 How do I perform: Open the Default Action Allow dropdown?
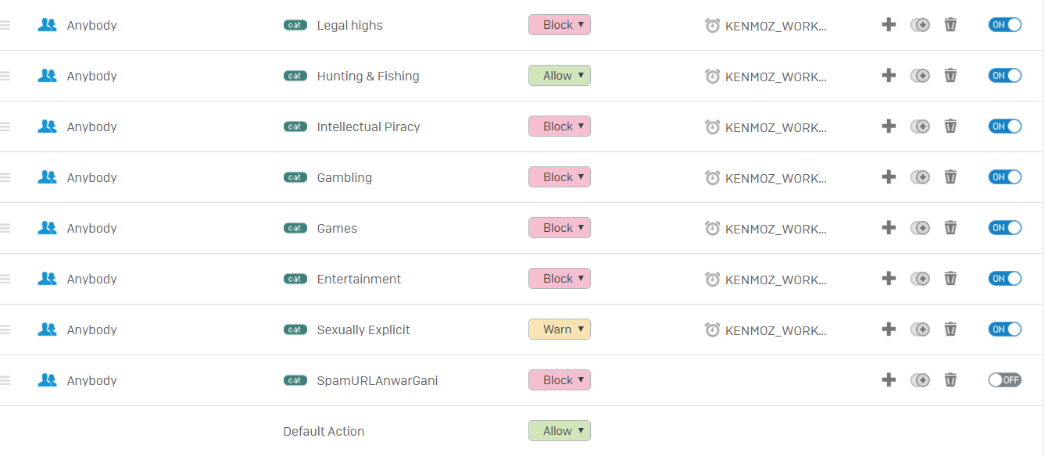(x=560, y=431)
